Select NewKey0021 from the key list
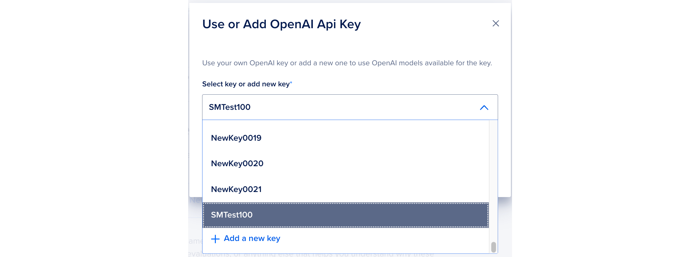685x257 pixels. [236, 189]
